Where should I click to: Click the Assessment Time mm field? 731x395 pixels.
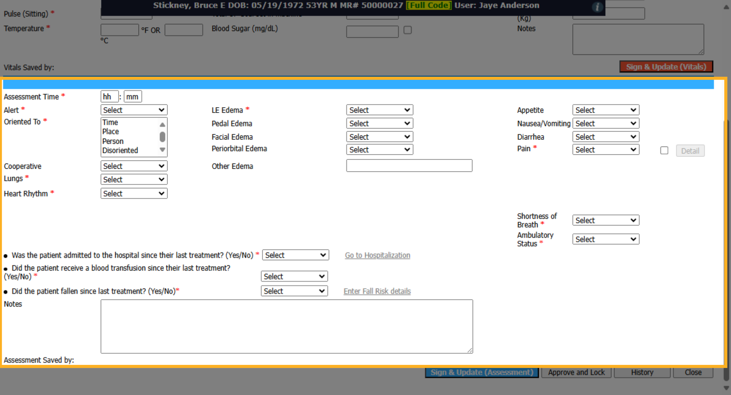(x=133, y=97)
